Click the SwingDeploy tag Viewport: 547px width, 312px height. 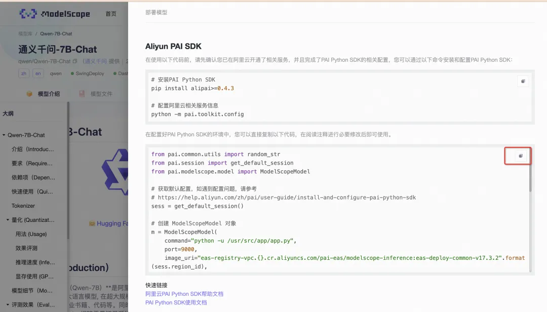point(87,73)
